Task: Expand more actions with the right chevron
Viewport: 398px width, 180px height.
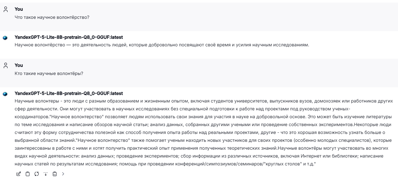Action: [x=63, y=174]
